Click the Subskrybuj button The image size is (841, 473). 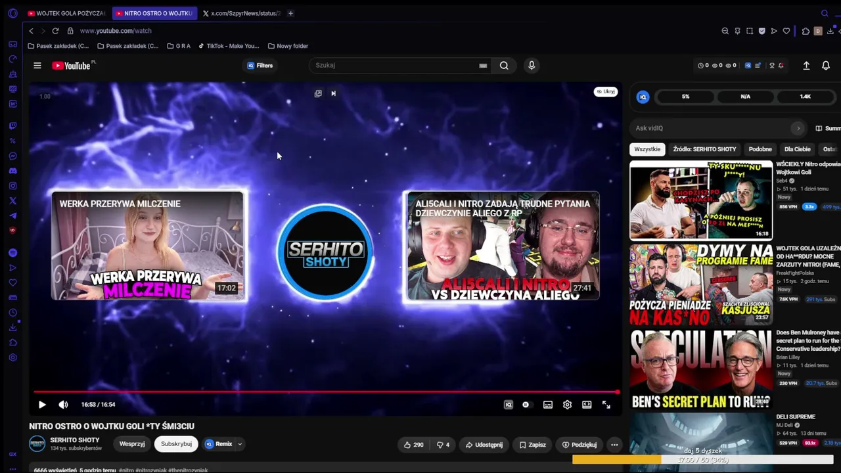(176, 444)
